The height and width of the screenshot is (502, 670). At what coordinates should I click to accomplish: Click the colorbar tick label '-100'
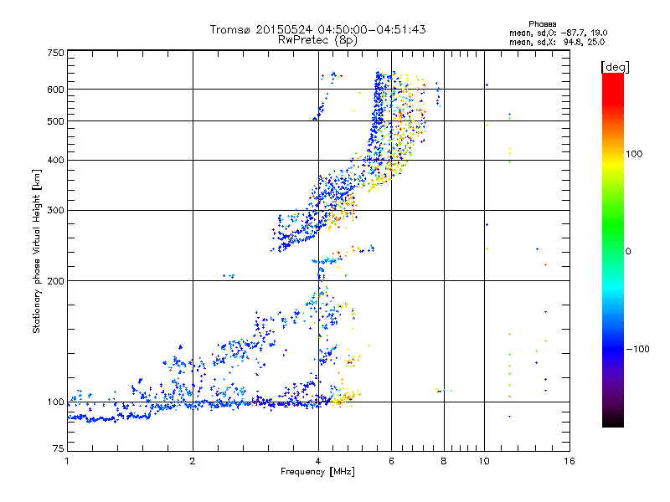click(x=637, y=349)
